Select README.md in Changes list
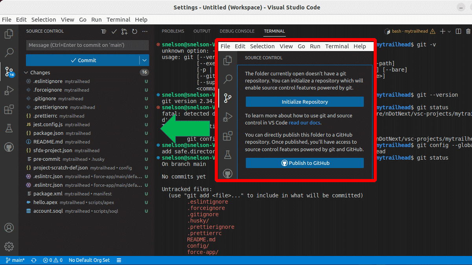 86,142
